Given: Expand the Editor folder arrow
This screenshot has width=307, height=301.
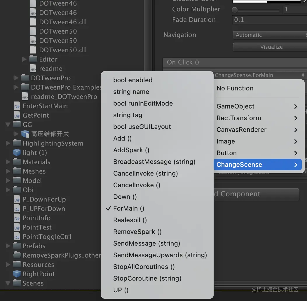Looking at the screenshot, I should 24,59.
